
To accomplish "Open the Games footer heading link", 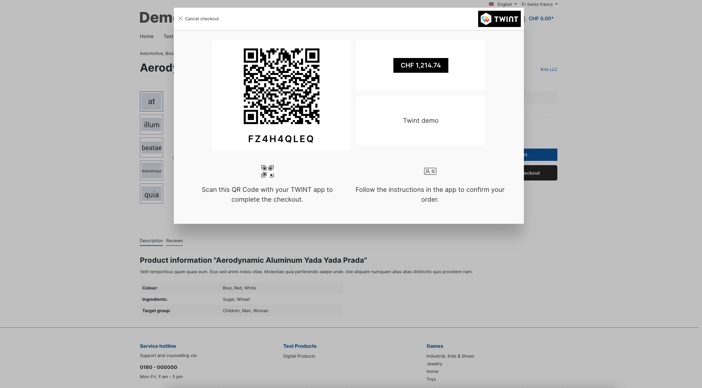I will 435,346.
